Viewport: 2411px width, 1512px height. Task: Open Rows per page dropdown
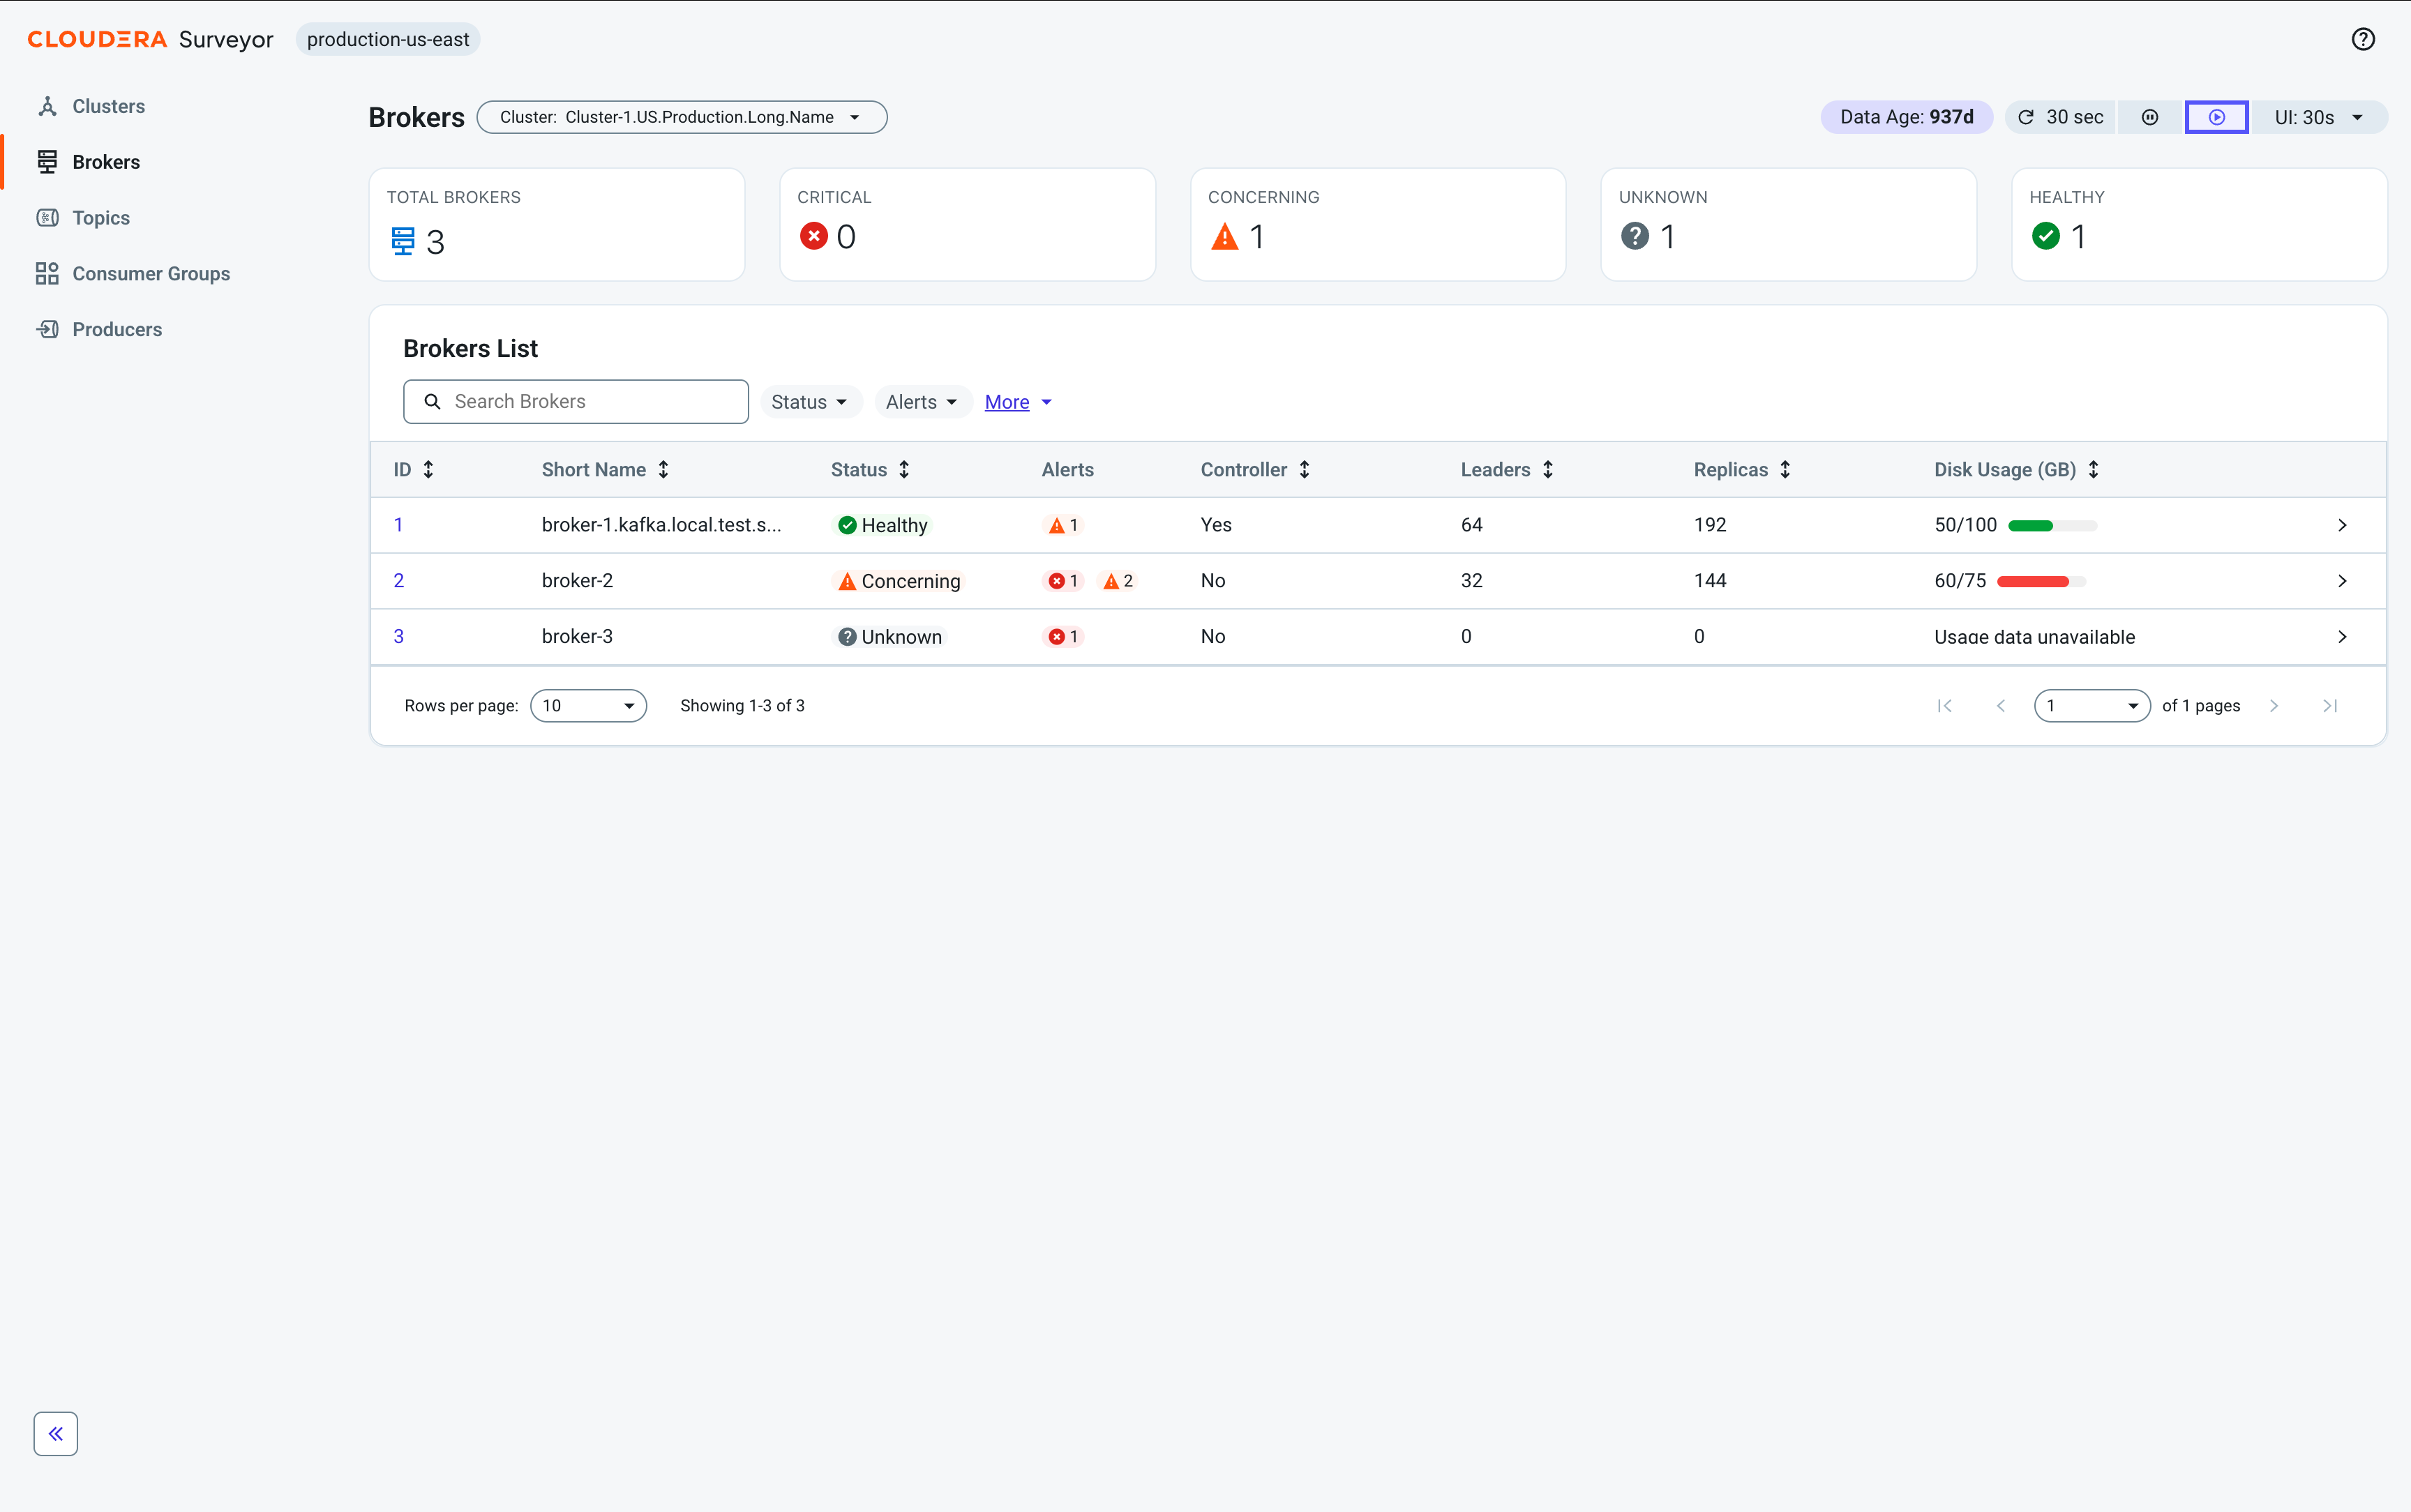coord(588,705)
